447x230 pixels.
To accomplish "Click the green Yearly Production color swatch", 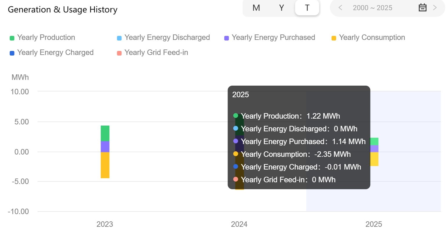I will [12, 38].
